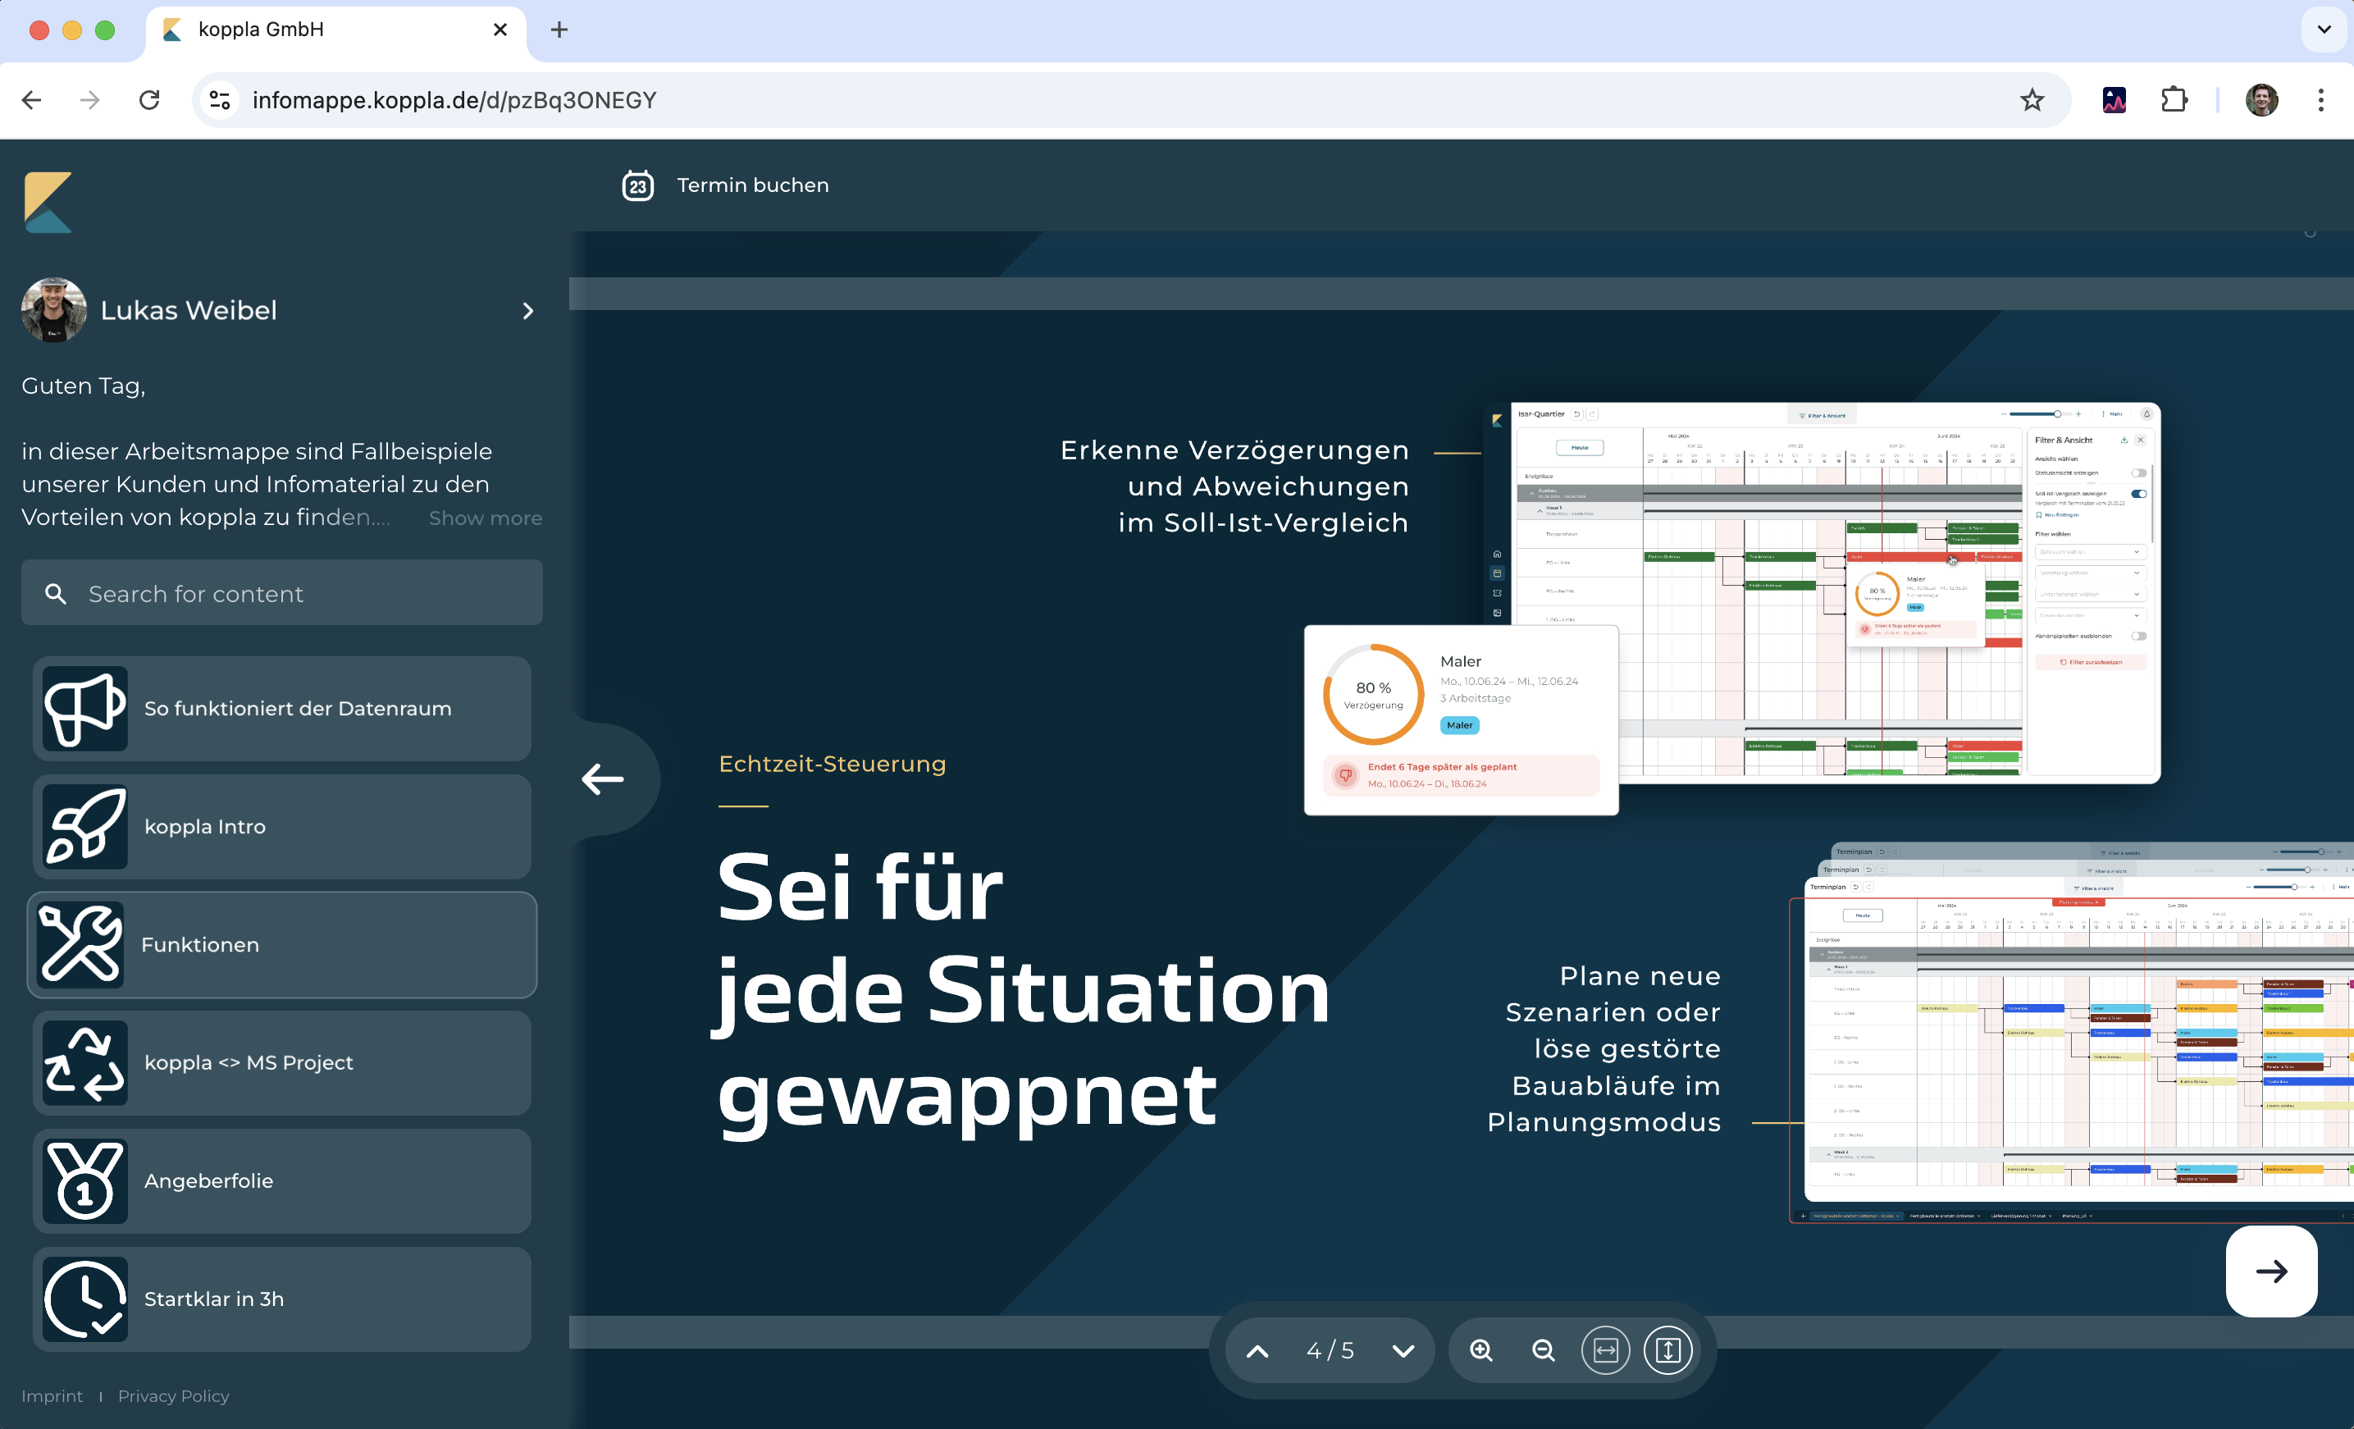The width and height of the screenshot is (2354, 1429).
Task: Click Show more on the greeting text
Action: coord(485,518)
